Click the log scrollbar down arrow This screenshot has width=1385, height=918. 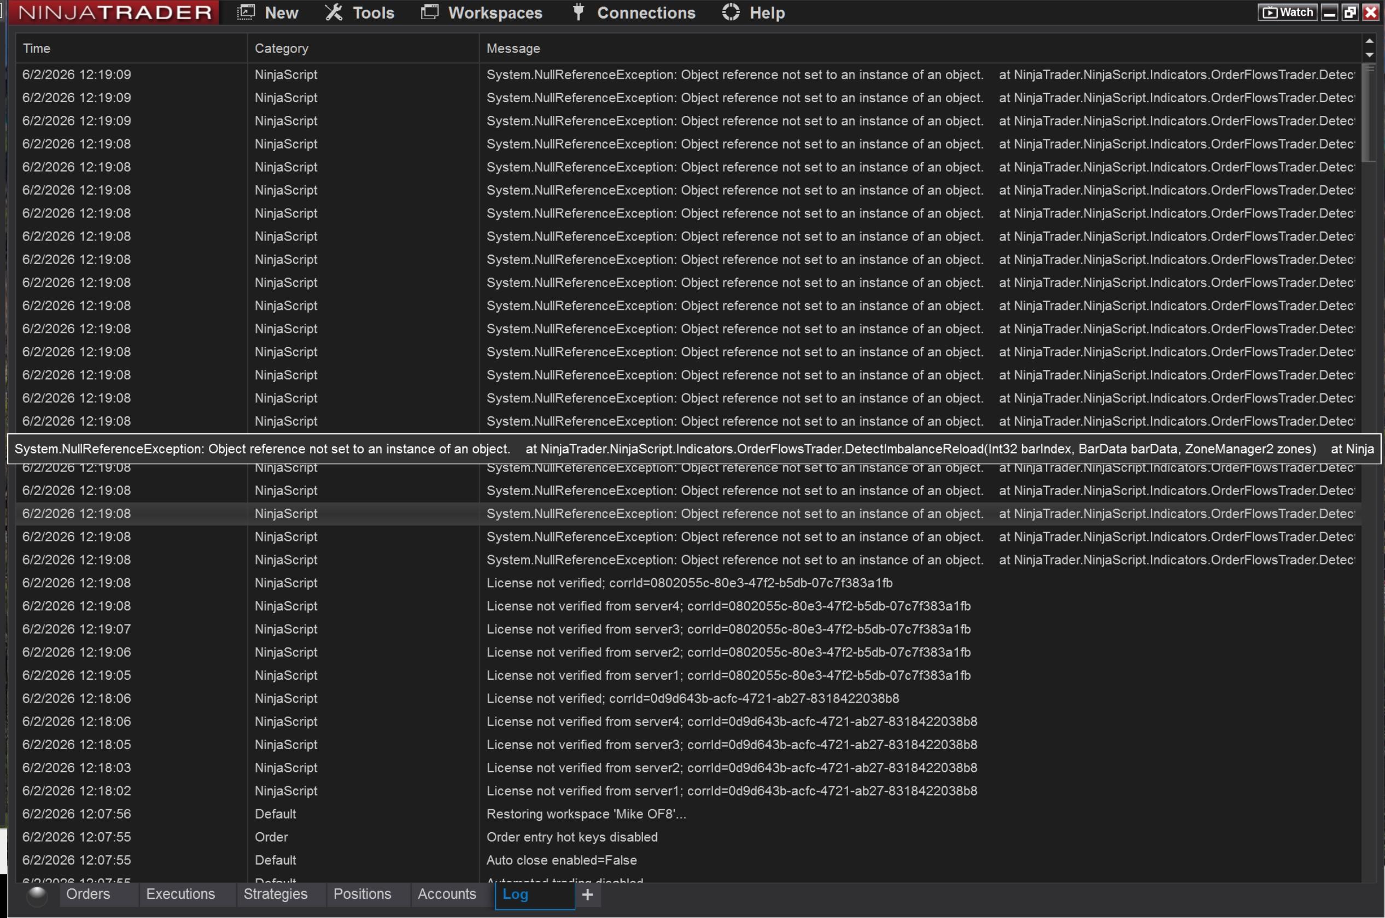(1369, 55)
